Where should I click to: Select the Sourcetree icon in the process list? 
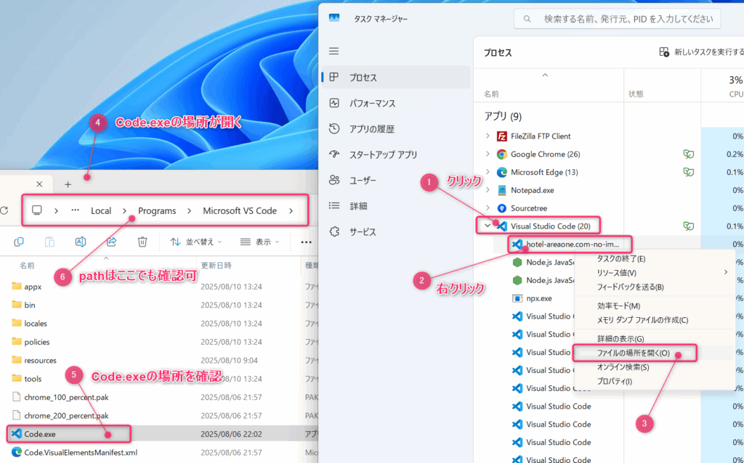501,208
